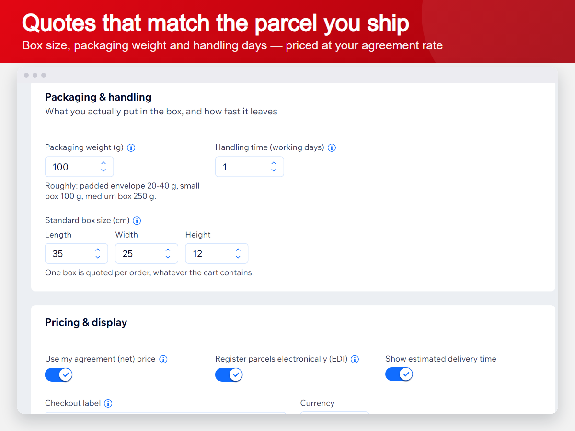Open info tooltip for Packaging weight

(x=131, y=147)
